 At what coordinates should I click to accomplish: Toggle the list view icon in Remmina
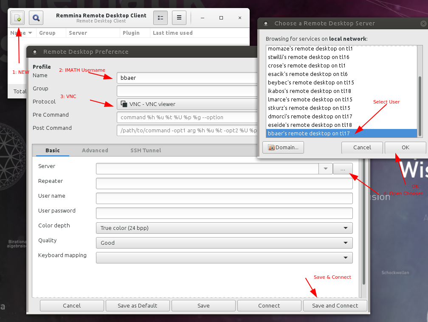pos(160,18)
